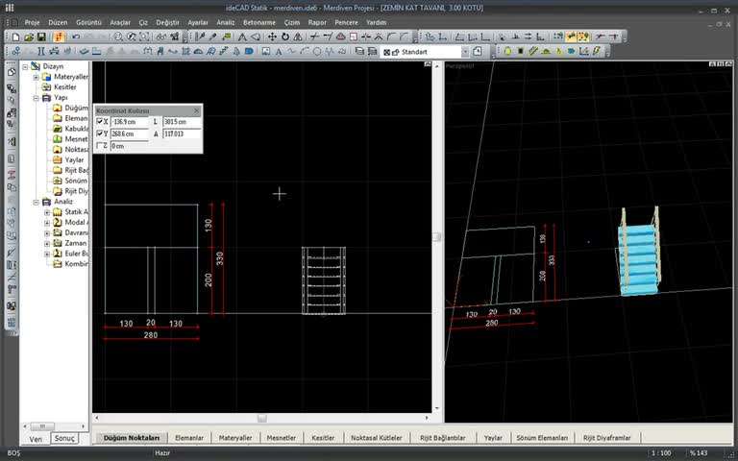Enable the Z coordinate checkbox

point(99,146)
